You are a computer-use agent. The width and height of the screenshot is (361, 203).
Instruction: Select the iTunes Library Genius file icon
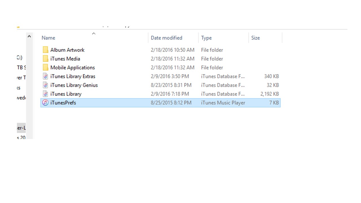[x=45, y=85]
